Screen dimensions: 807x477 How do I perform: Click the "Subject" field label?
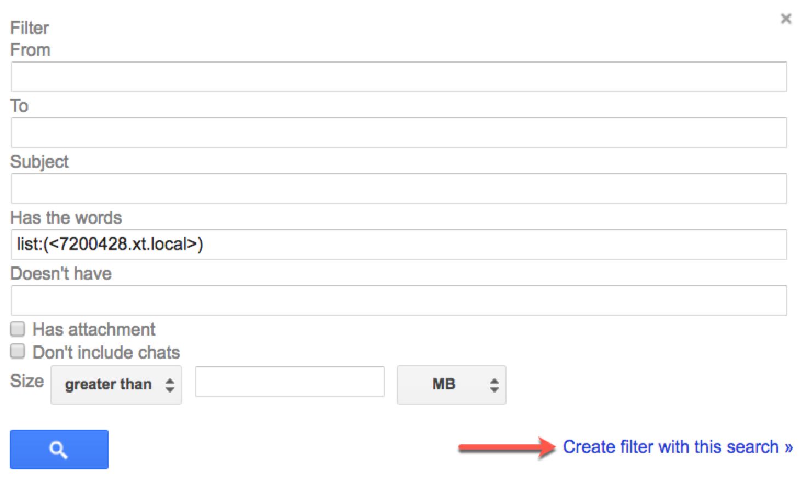point(39,162)
